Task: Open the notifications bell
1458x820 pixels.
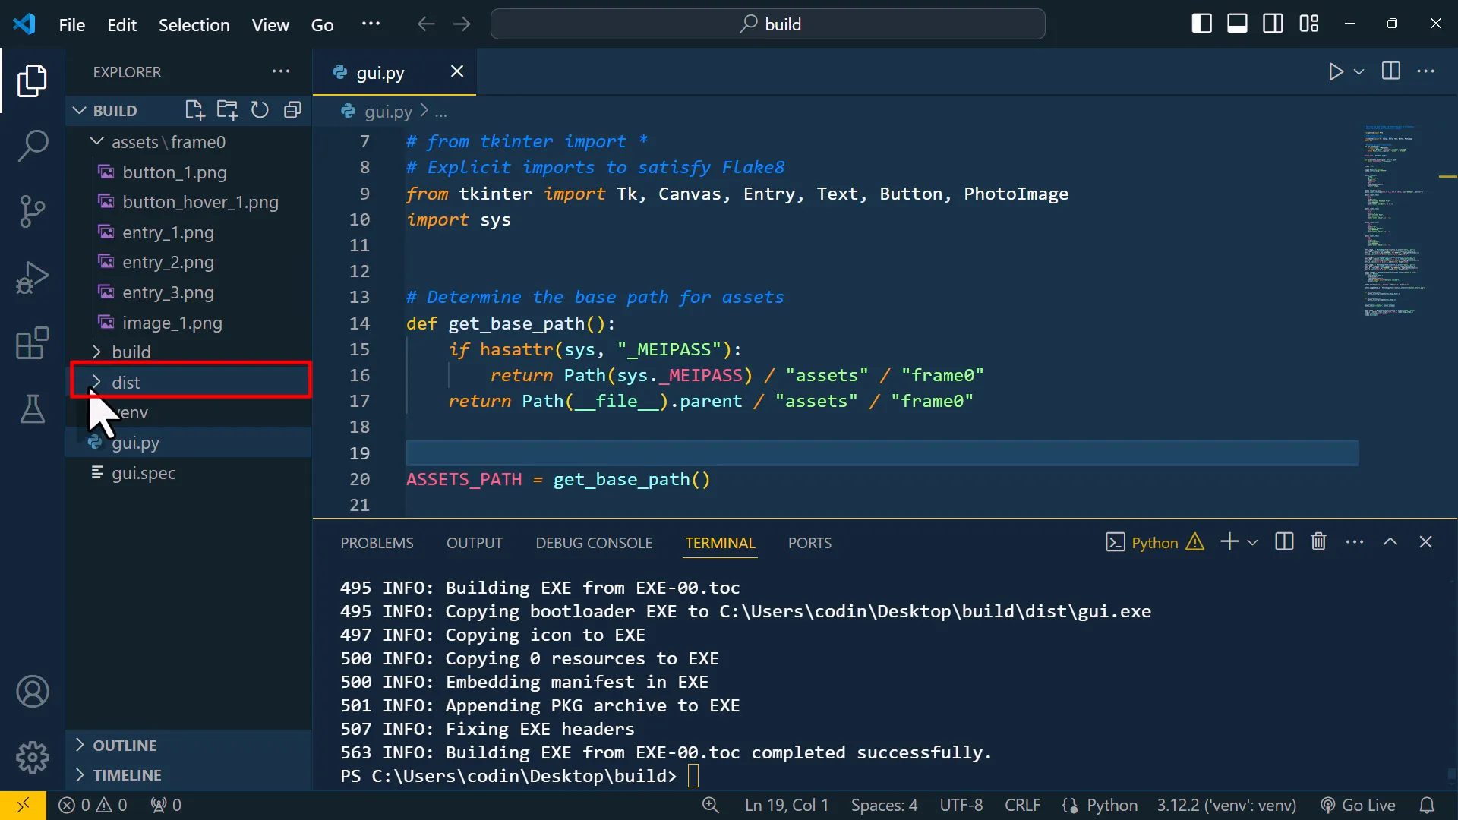Action: coord(1427,805)
